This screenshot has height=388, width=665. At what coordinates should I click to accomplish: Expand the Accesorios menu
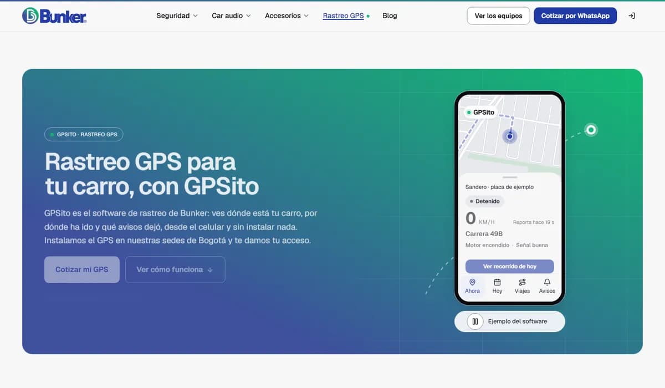pyautogui.click(x=287, y=16)
